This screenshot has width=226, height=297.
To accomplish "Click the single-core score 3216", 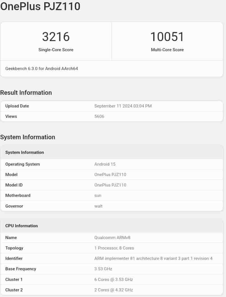I will click(56, 37).
